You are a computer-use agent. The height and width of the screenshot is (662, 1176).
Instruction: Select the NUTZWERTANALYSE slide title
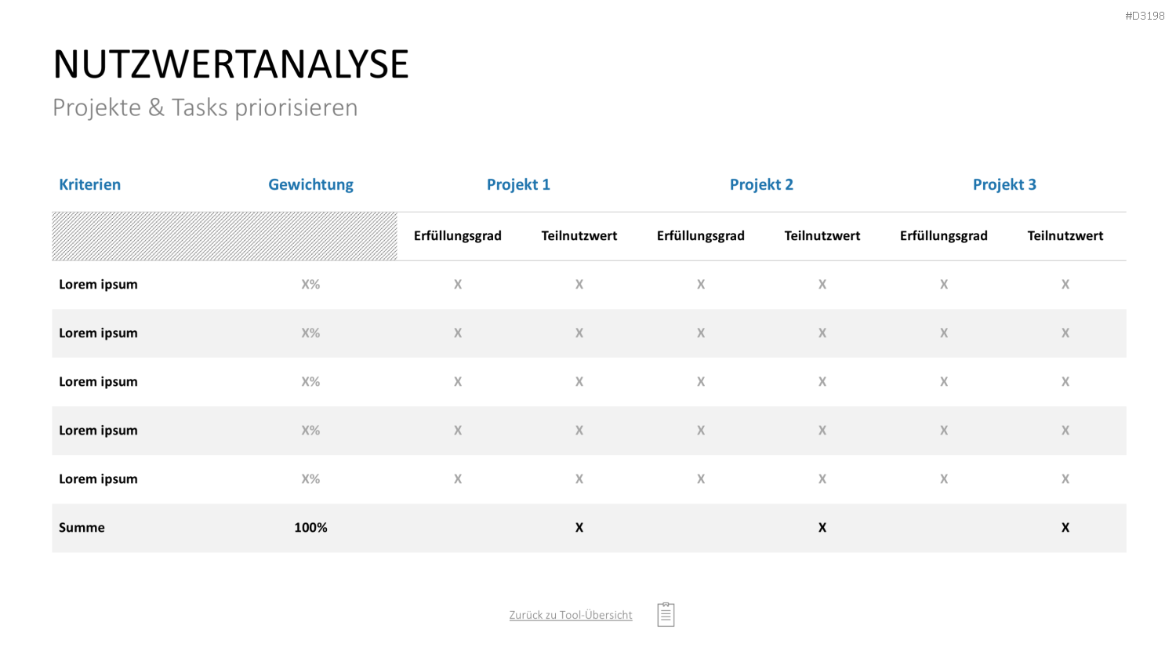[x=230, y=64]
